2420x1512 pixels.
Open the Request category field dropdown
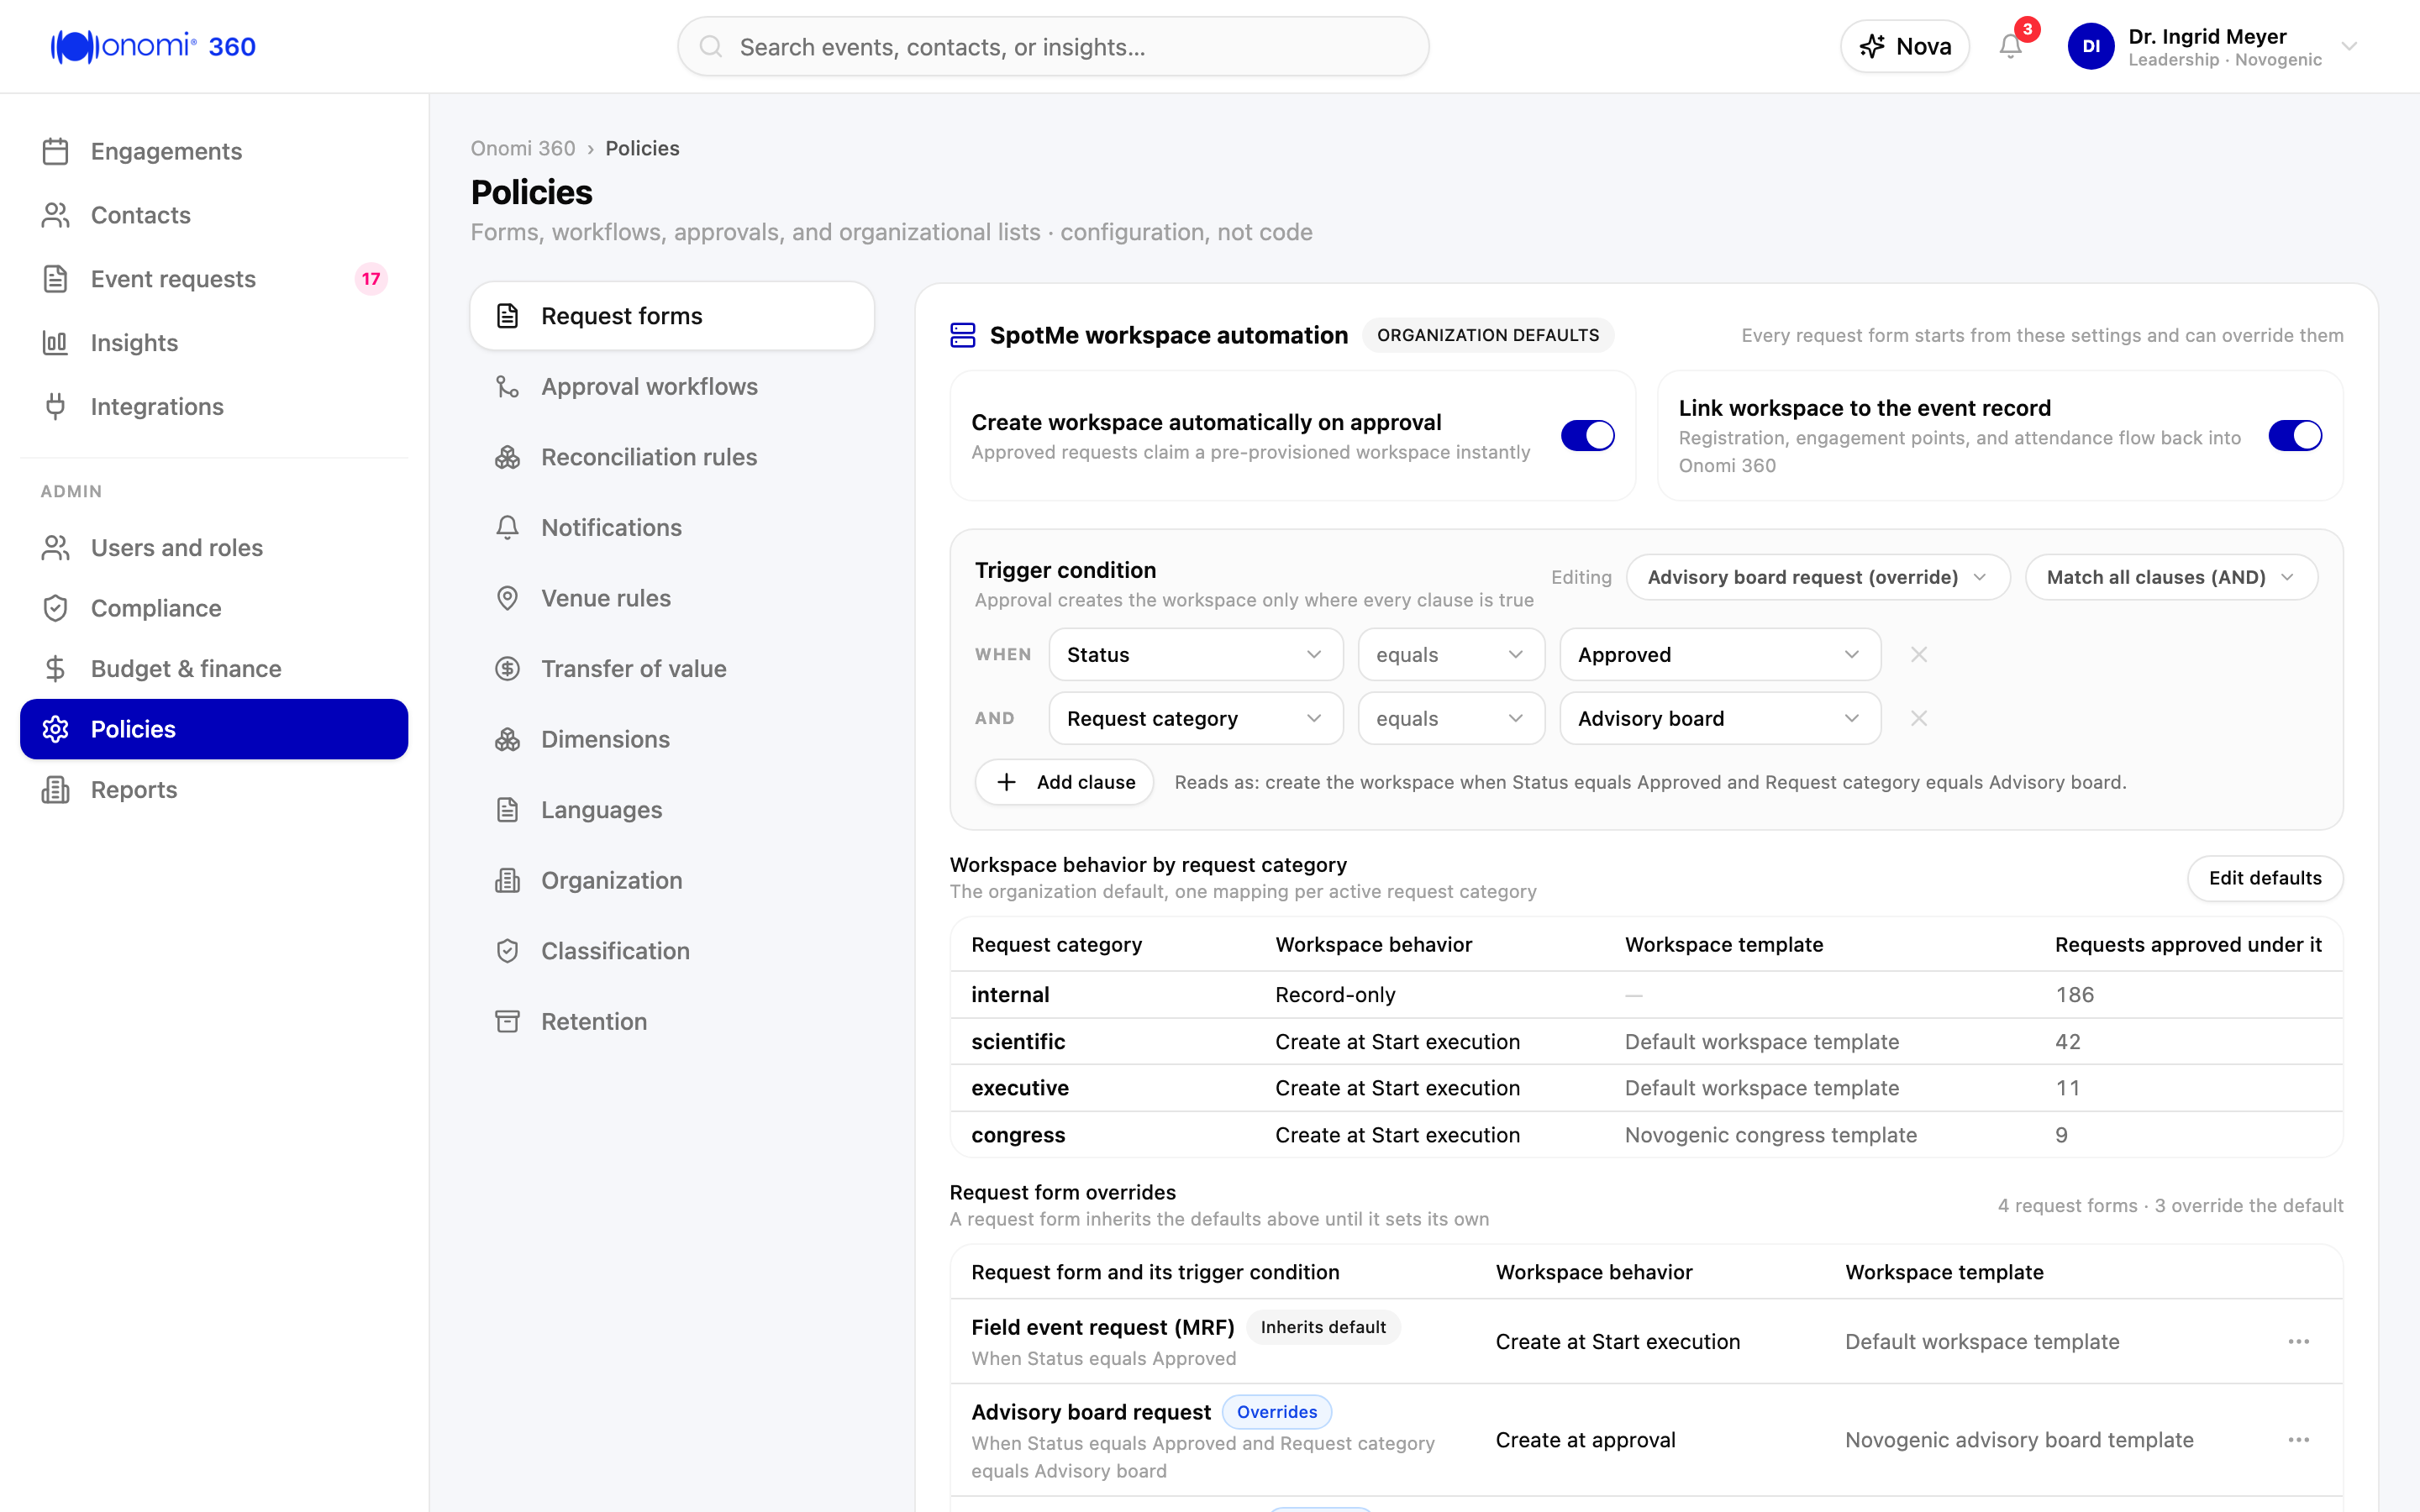[x=1195, y=719]
